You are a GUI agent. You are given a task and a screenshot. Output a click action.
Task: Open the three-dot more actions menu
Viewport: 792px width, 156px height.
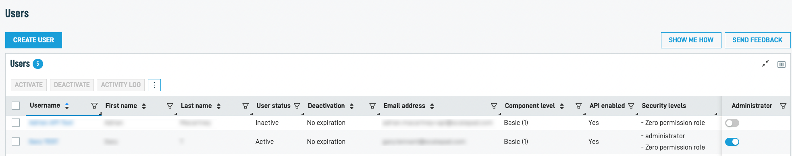tap(154, 85)
